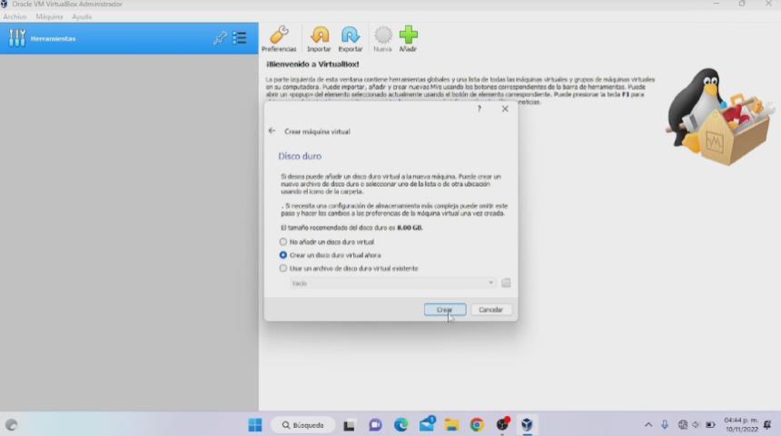This screenshot has height=436, width=781.
Task: Click the Búsqueda taskbar search box
Action: coord(302,425)
